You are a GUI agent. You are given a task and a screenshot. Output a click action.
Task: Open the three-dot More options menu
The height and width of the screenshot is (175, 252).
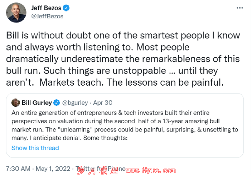pyautogui.click(x=240, y=8)
